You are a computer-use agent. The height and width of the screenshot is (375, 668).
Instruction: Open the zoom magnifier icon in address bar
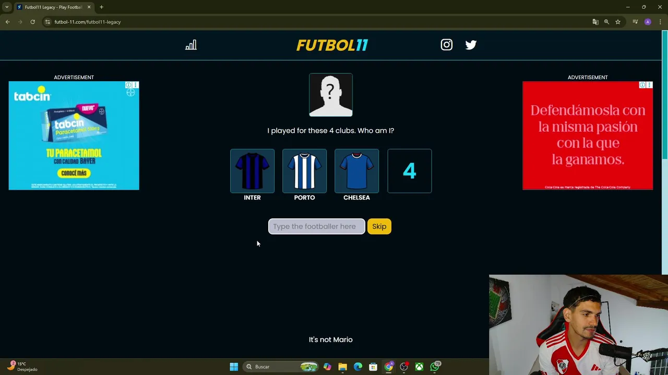(x=606, y=22)
